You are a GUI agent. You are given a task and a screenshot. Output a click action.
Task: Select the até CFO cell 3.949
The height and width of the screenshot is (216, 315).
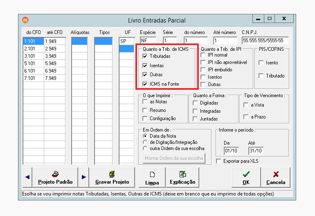point(55,56)
